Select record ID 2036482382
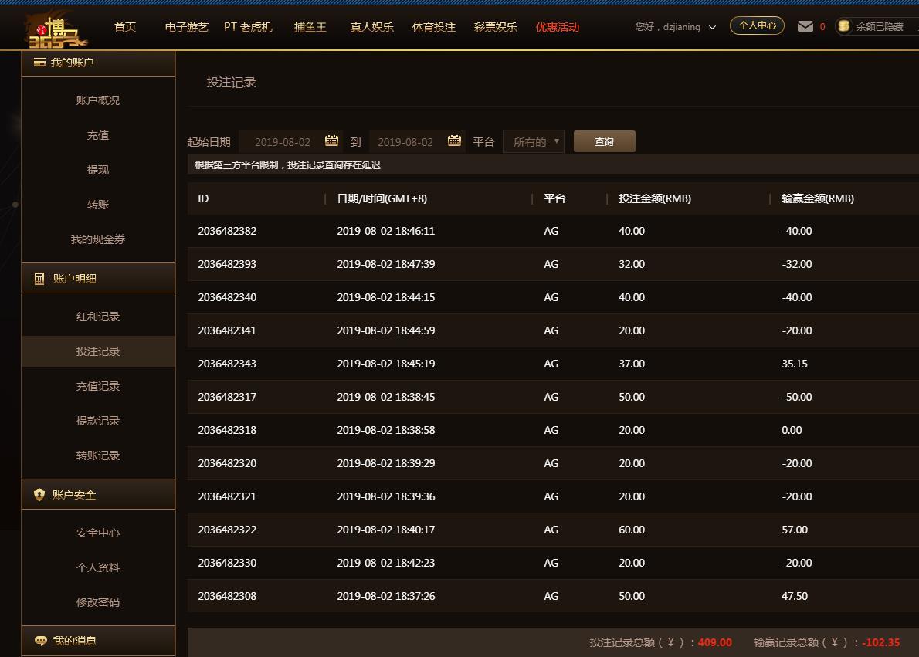 tap(227, 231)
